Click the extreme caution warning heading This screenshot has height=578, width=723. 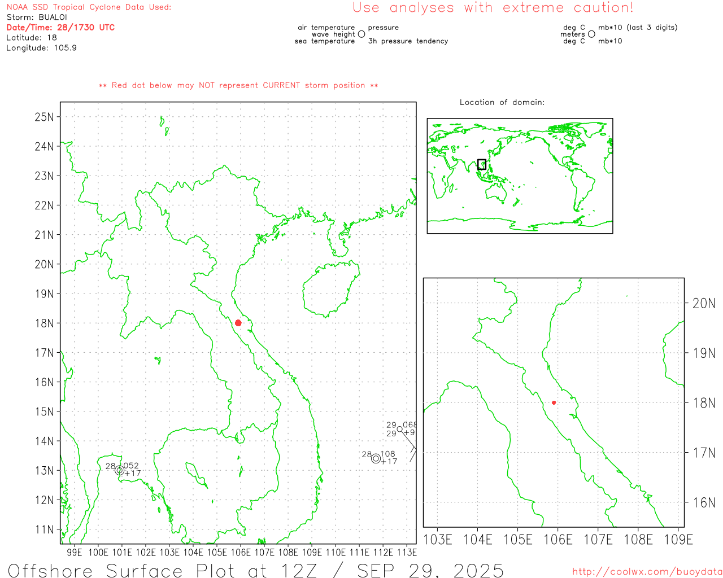493,8
